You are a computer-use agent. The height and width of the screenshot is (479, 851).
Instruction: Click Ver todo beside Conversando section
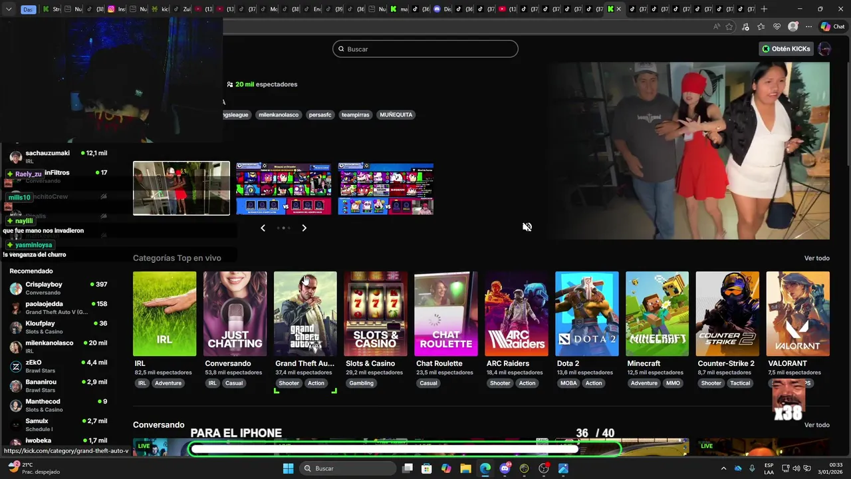pos(816,425)
